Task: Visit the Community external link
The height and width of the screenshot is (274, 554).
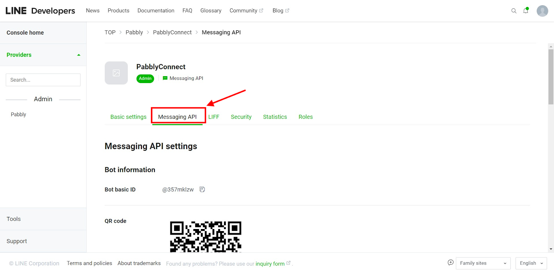Action: coord(246,11)
